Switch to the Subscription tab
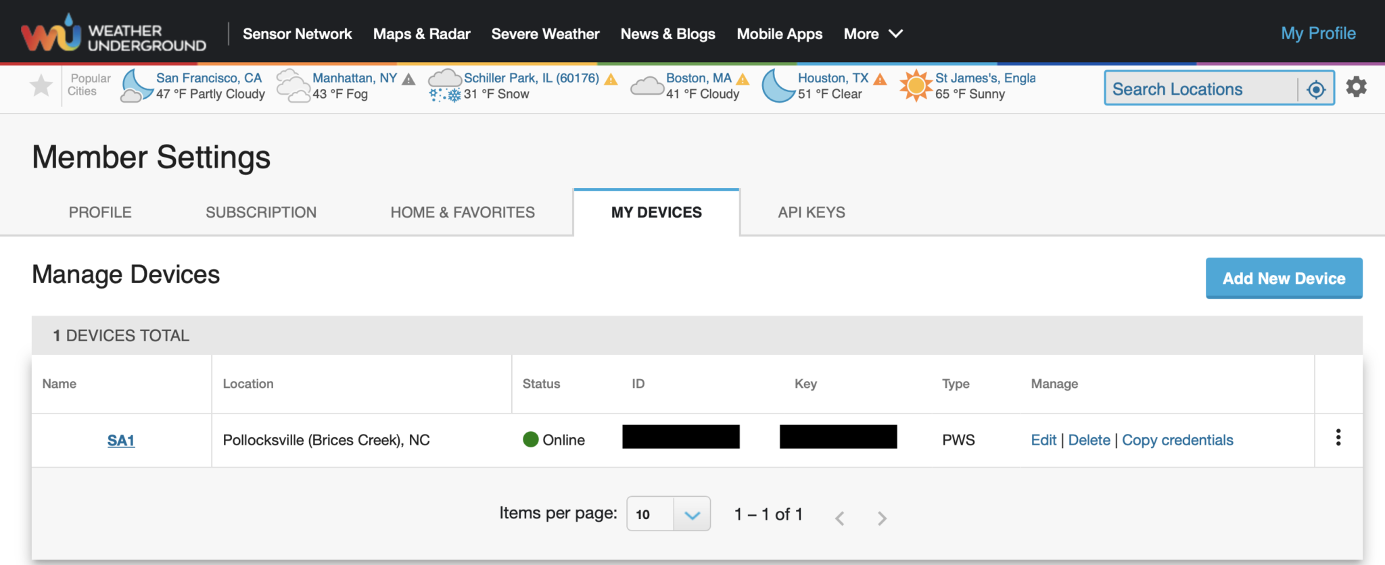Viewport: 1385px width, 565px height. (261, 212)
